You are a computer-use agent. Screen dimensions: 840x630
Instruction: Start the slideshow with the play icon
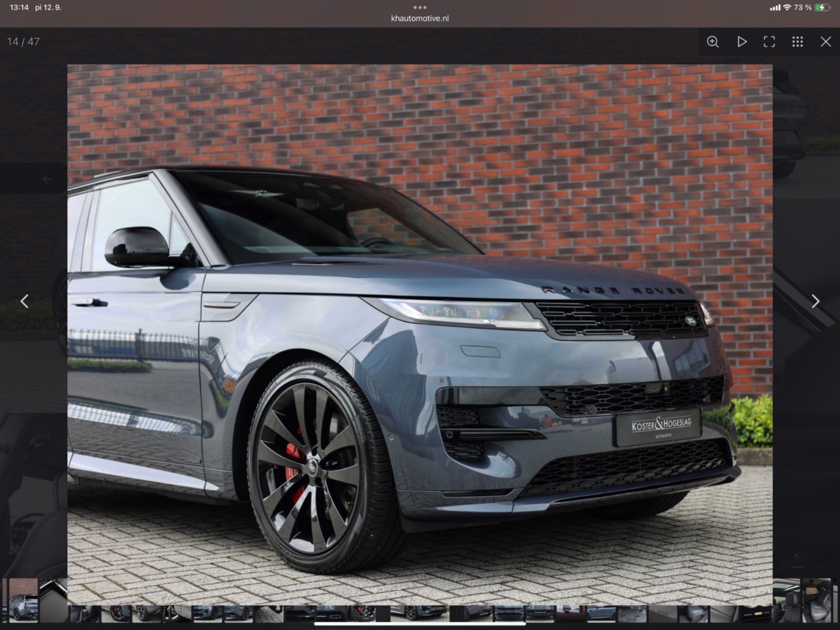741,41
